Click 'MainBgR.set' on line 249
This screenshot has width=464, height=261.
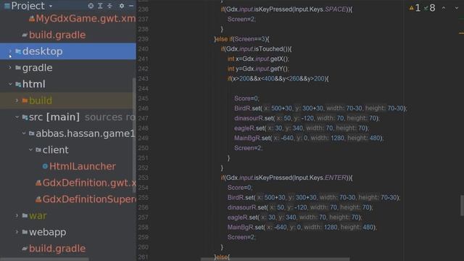252,138
